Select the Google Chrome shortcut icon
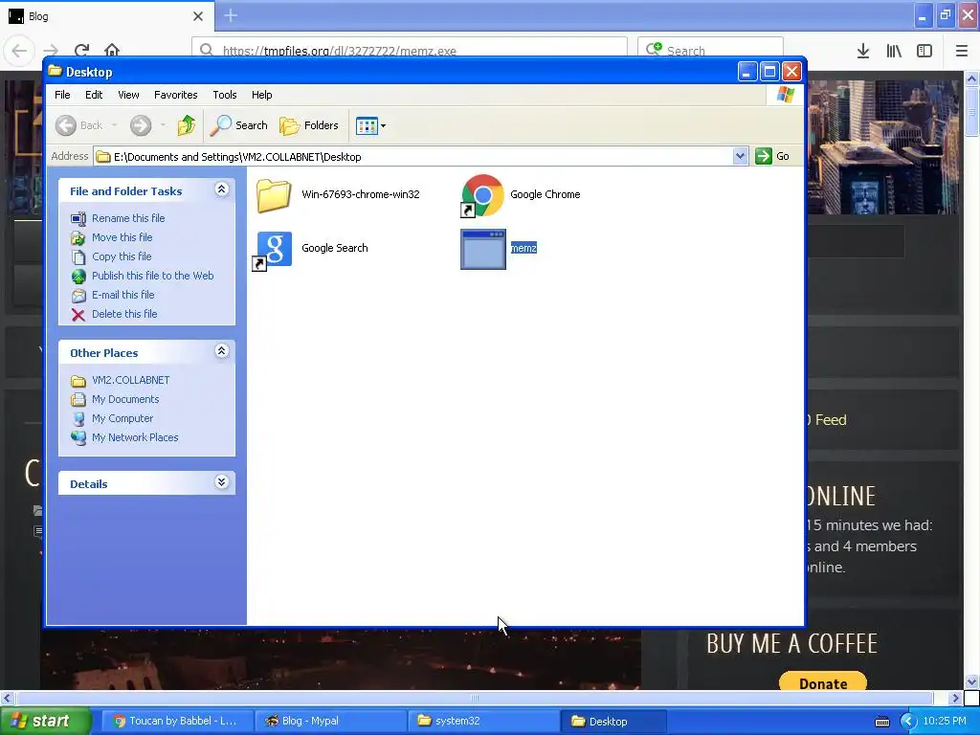Viewport: 980px width, 735px height. click(x=482, y=195)
